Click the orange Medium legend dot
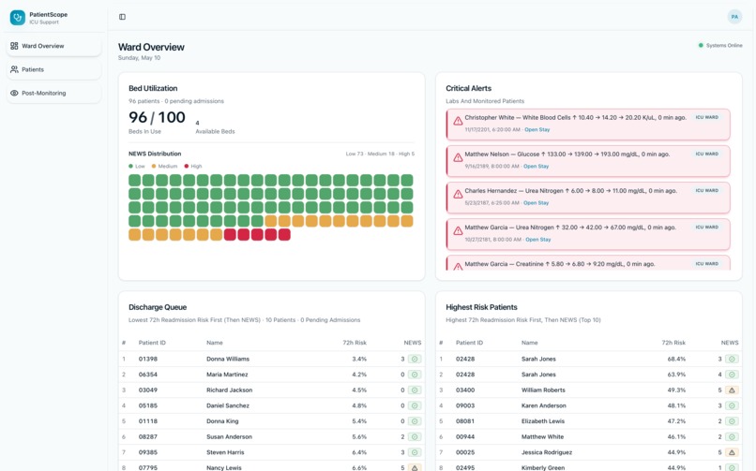This screenshot has width=756, height=471. point(154,166)
